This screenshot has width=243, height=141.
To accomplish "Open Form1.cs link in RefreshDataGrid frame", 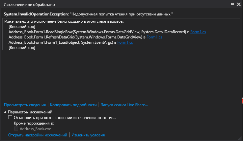I will (154, 37).
